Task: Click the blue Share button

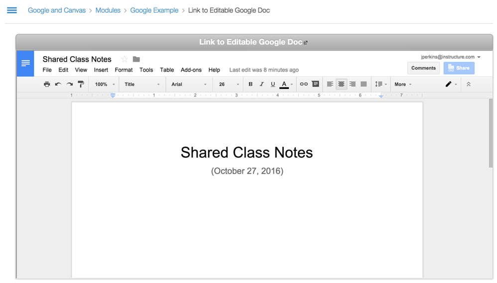Action: [459, 68]
